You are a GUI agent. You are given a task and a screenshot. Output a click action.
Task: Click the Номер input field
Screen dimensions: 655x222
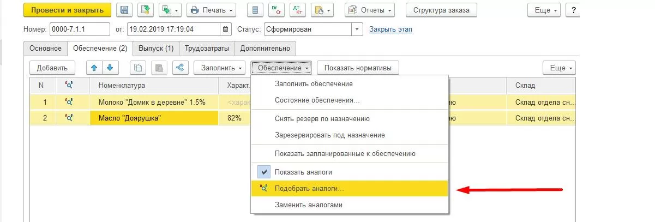(x=80, y=29)
